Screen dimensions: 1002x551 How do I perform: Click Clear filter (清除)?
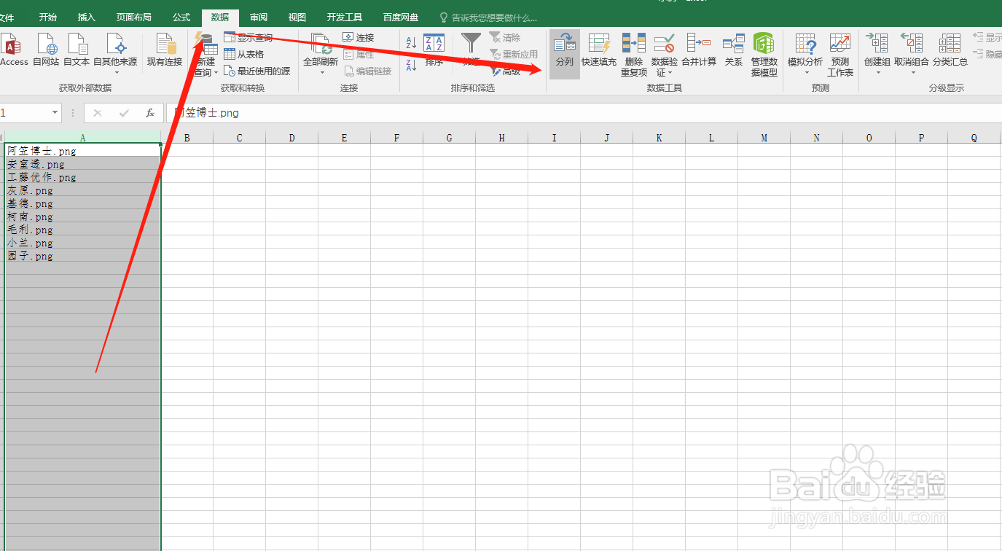[505, 38]
